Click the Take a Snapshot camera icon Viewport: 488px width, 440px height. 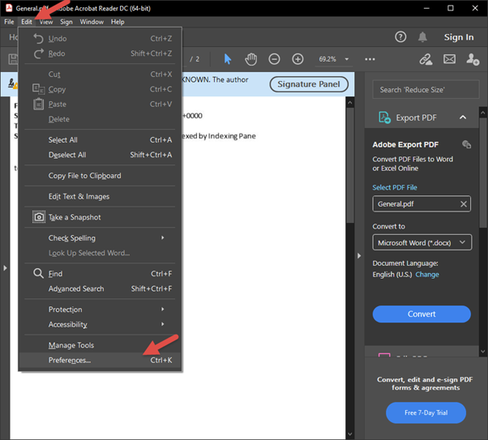(x=39, y=217)
